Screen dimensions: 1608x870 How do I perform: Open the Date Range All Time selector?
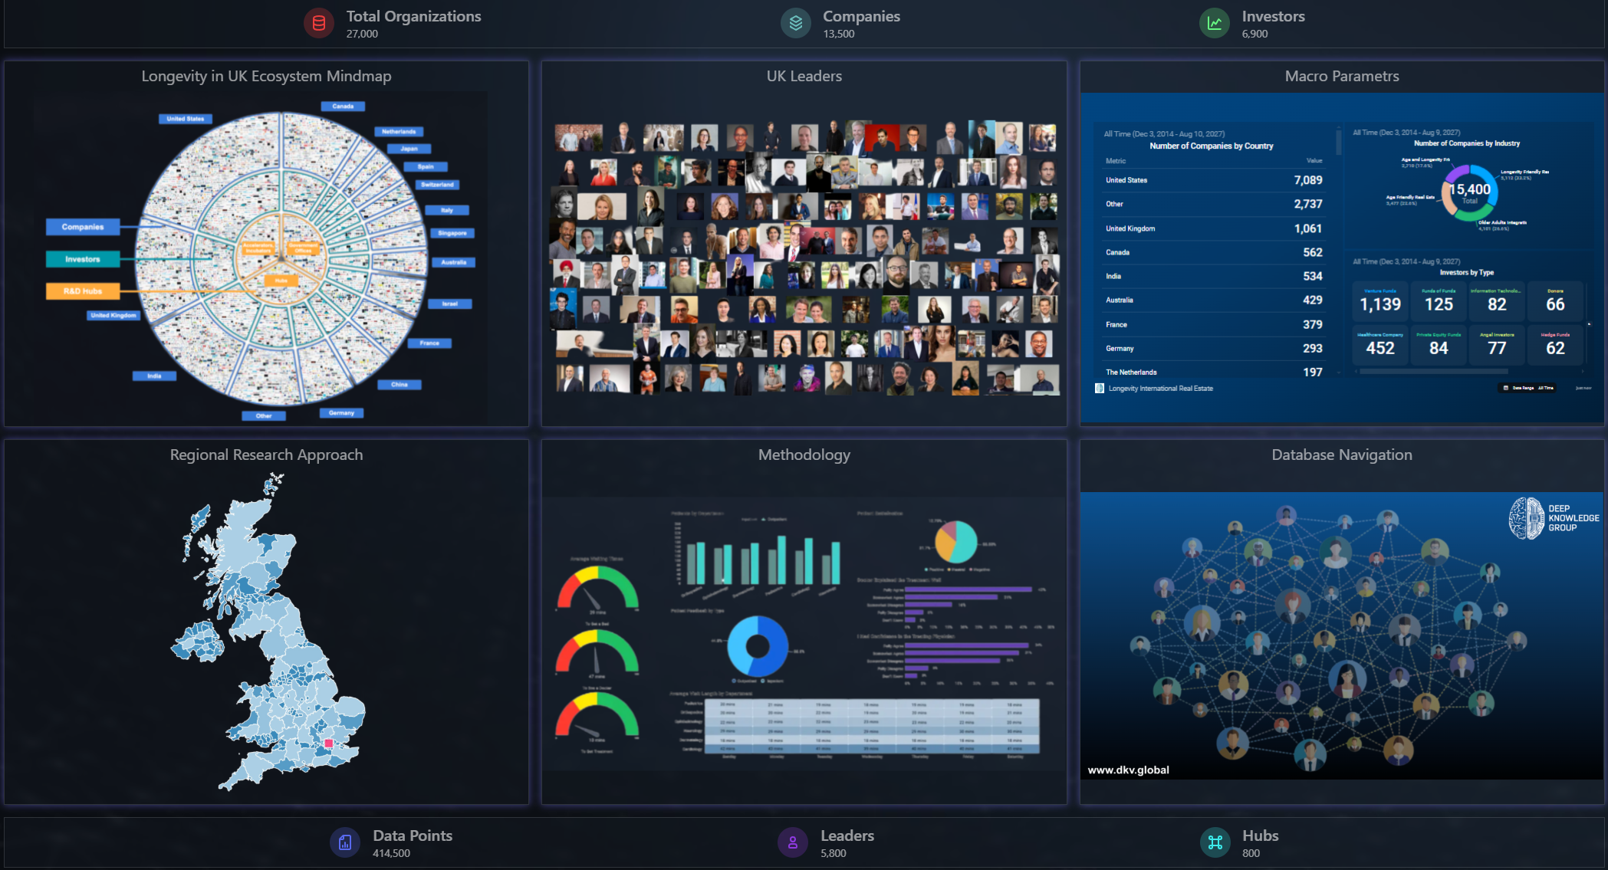click(1527, 388)
